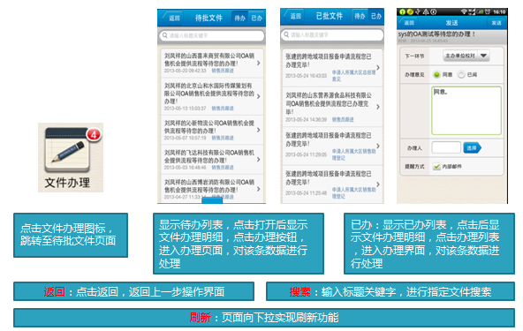Screen dimensions: 523x331
Task: Open chevron of 山东营养源食品科技 approved row
Action: 378,107
